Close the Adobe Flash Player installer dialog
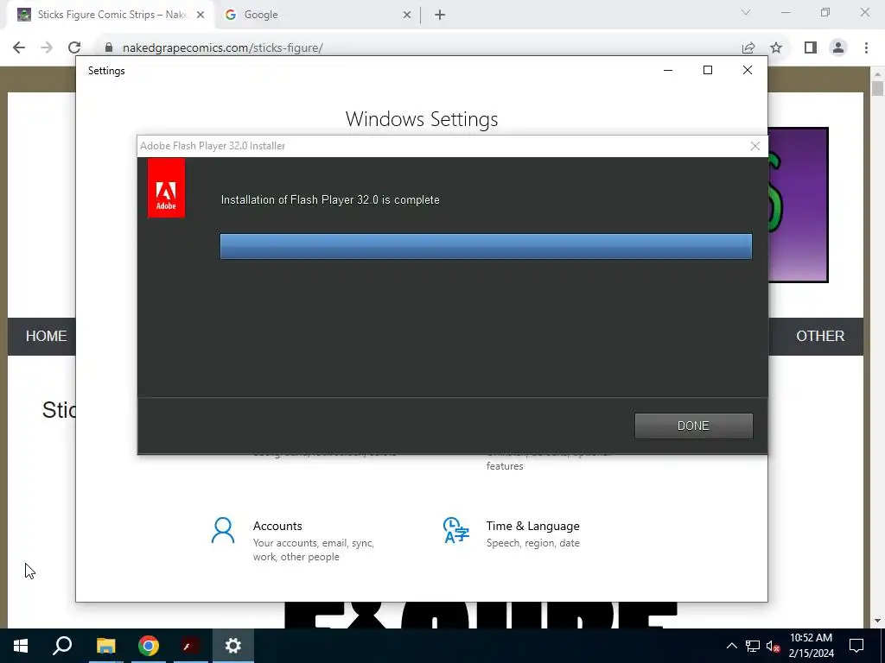885x663 pixels. [x=755, y=146]
